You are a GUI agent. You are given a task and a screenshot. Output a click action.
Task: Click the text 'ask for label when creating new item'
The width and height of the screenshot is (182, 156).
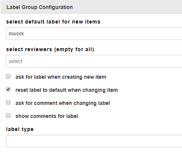tap(61, 77)
